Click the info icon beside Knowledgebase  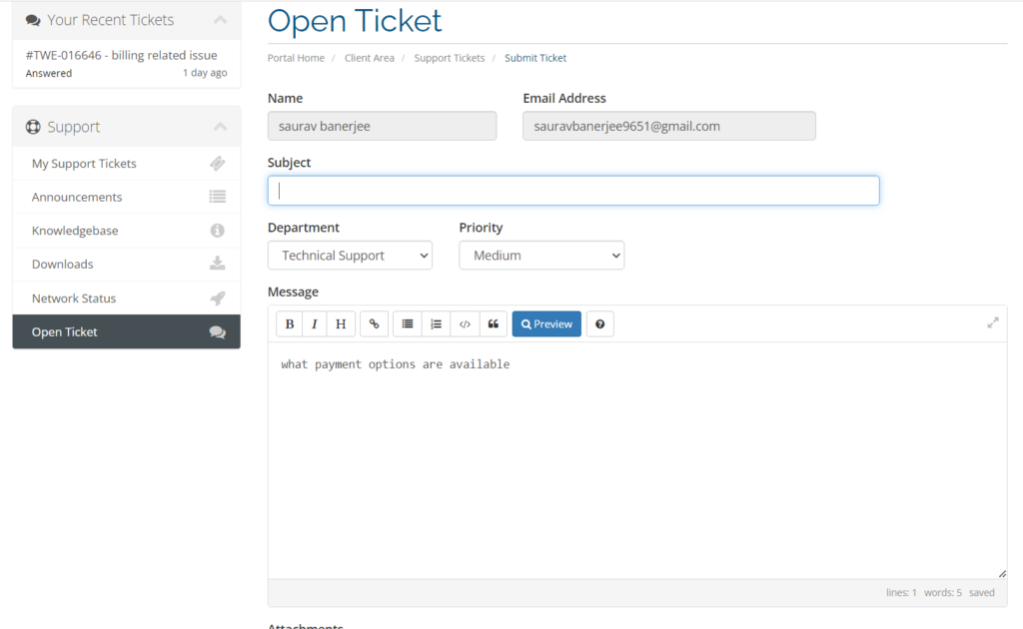pyautogui.click(x=220, y=231)
